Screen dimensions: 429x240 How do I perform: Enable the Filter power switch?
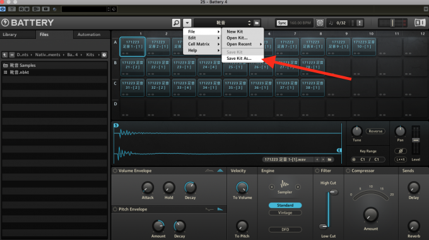(317, 171)
